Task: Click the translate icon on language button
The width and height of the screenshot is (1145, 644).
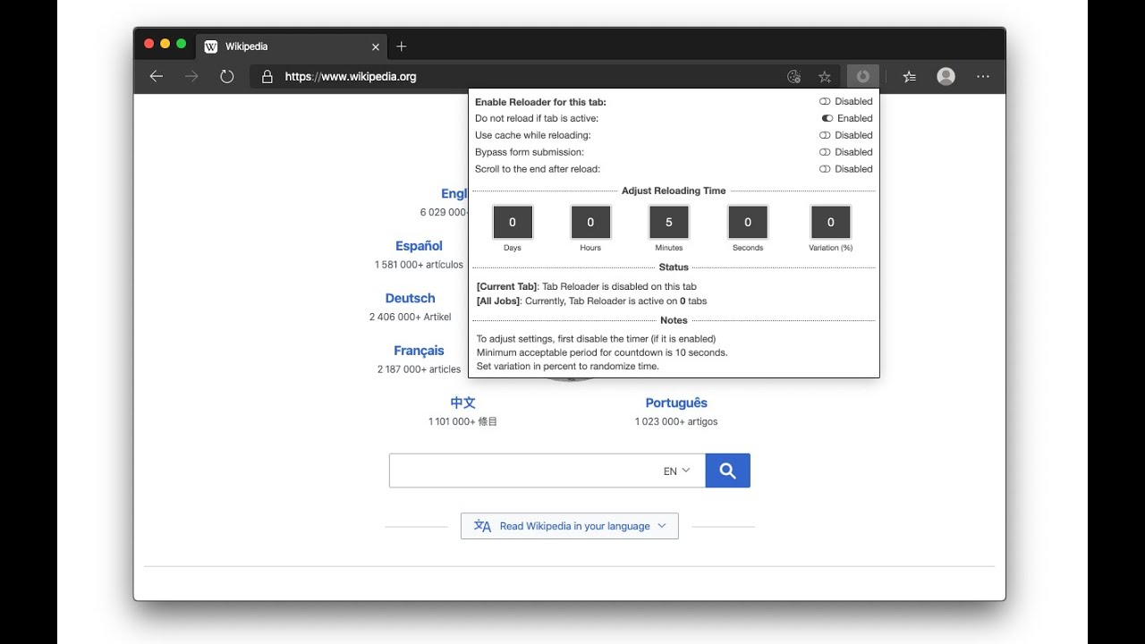Action: 482,526
